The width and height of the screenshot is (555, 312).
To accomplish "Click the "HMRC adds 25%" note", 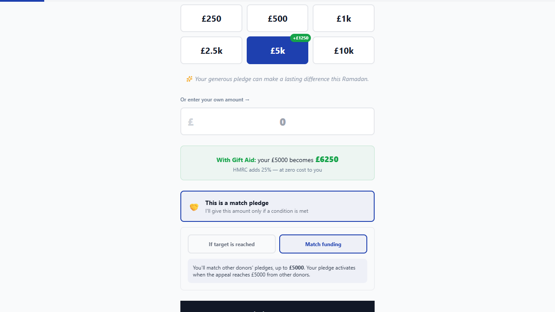I will click(277, 170).
